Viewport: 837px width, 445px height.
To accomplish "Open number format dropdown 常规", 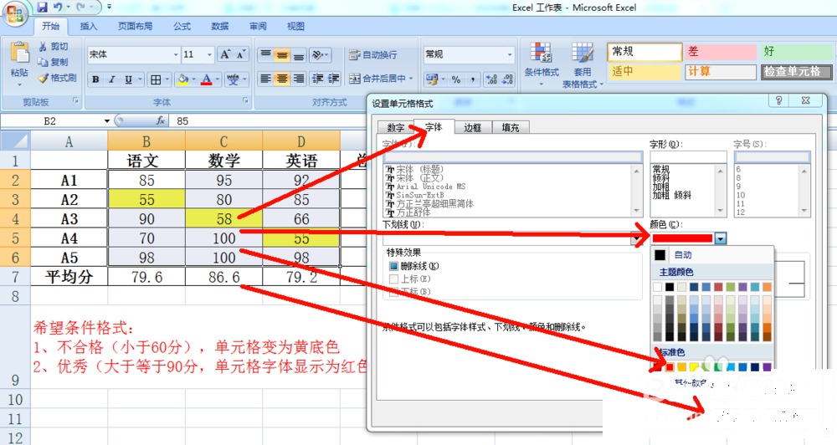I will pyautogui.click(x=510, y=54).
